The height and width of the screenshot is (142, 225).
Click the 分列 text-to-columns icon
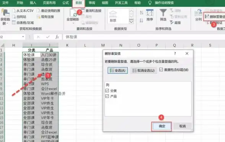pos(199,13)
